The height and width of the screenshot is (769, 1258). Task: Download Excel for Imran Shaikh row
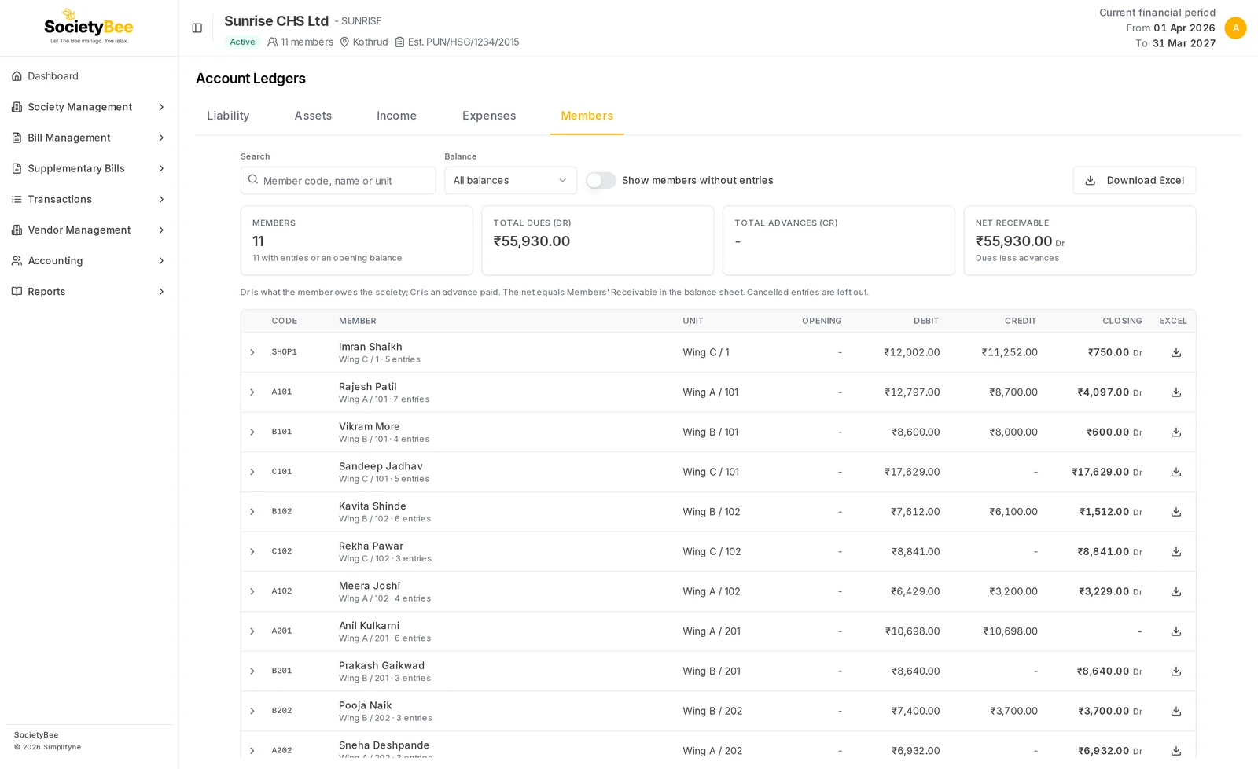(1176, 352)
